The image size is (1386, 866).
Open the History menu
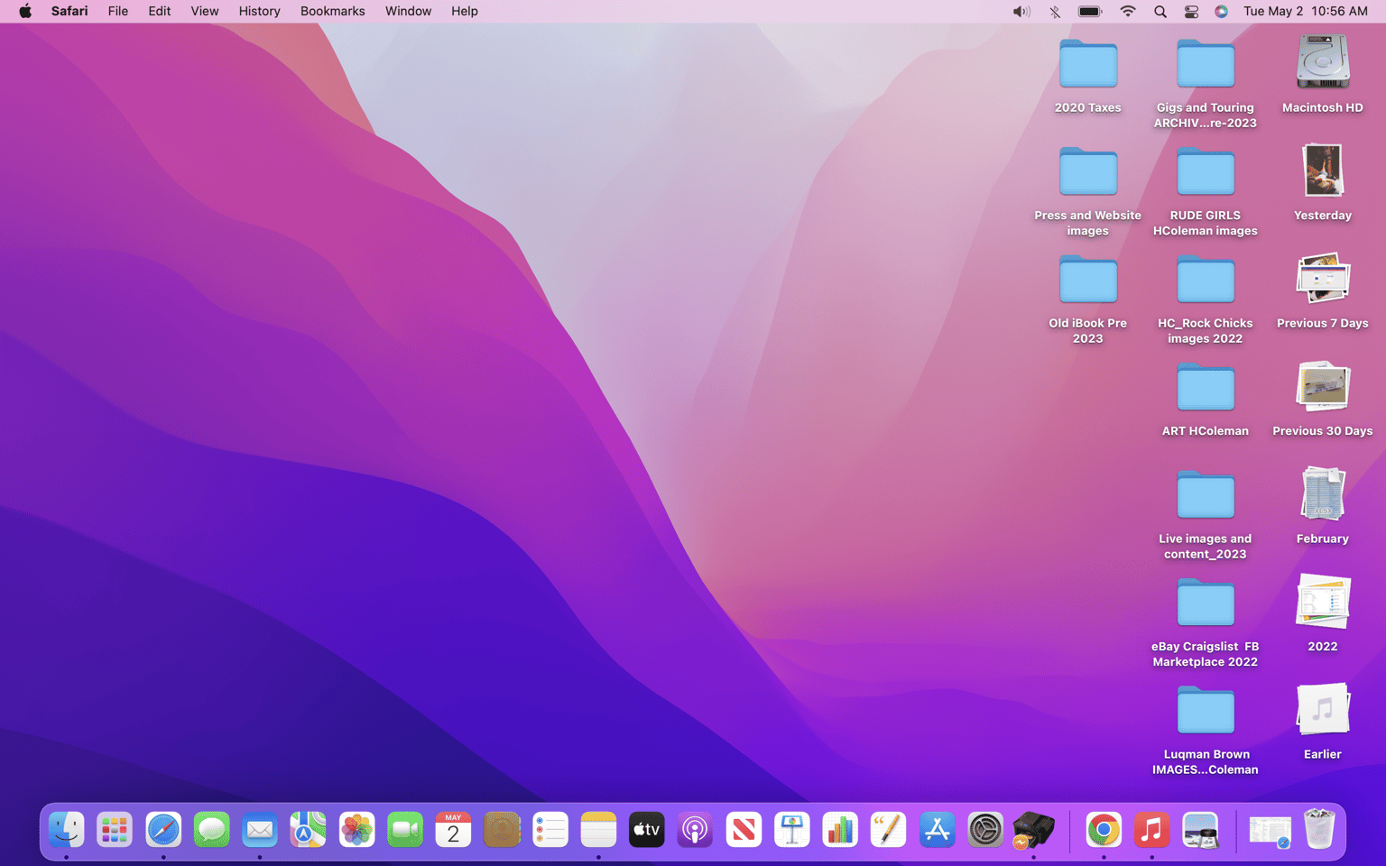point(259,11)
